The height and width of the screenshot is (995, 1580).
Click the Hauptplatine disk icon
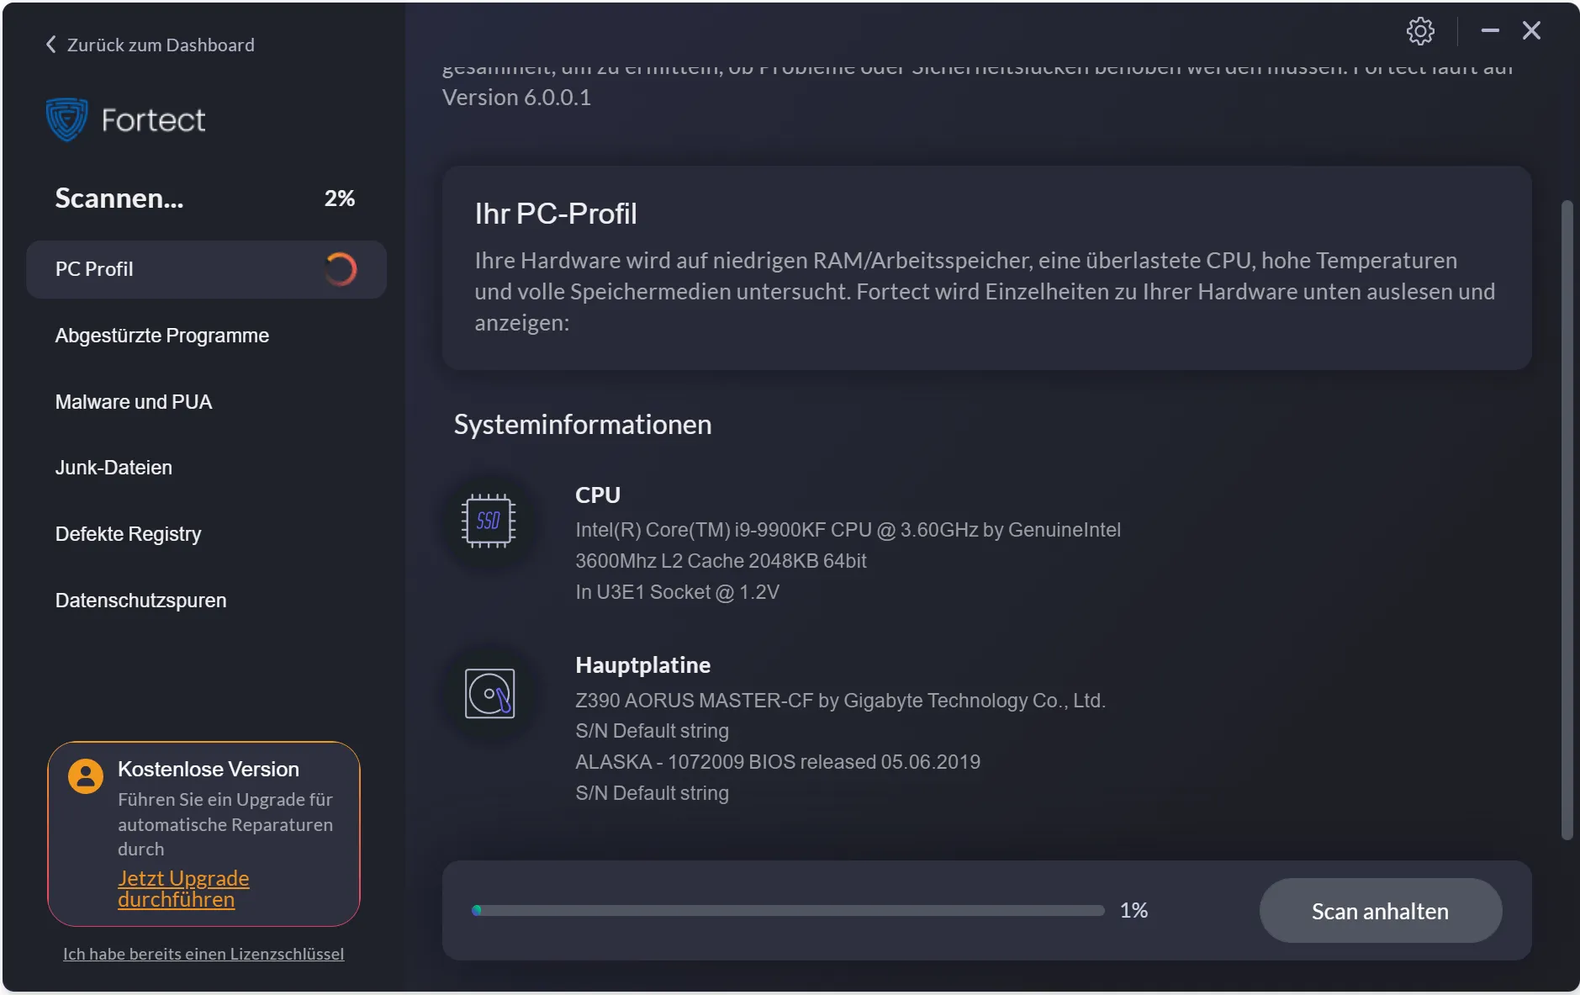pos(489,693)
